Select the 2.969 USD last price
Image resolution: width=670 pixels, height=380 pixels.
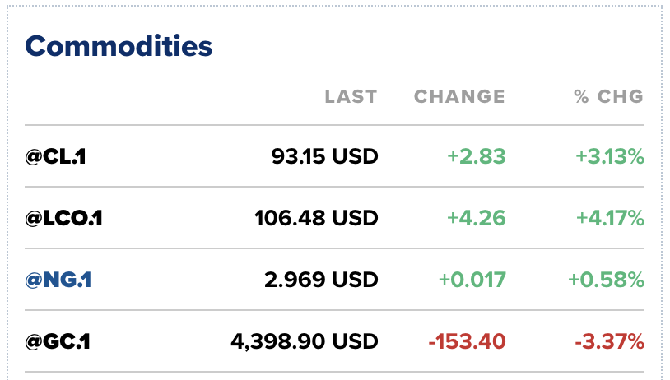pyautogui.click(x=321, y=280)
